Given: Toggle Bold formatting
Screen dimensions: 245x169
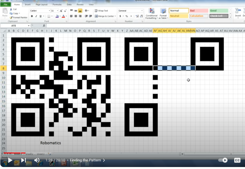Looking at the screenshot, I should click(x=32, y=16).
